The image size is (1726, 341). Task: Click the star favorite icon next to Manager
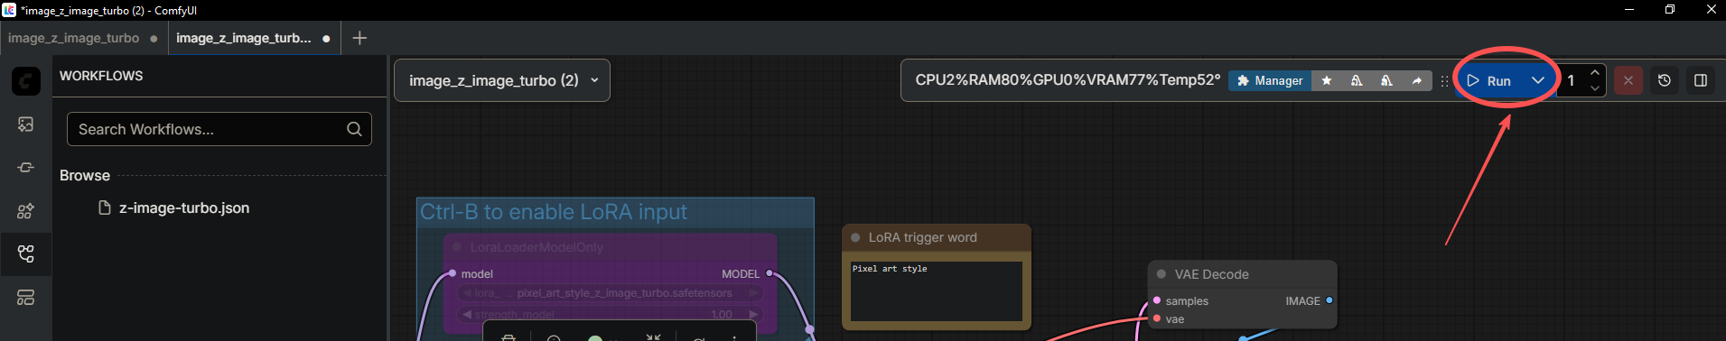click(1326, 80)
